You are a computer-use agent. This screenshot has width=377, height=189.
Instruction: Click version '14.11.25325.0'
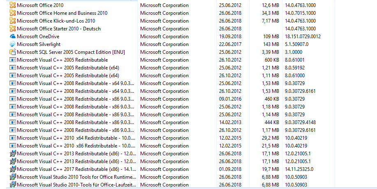point(299,169)
